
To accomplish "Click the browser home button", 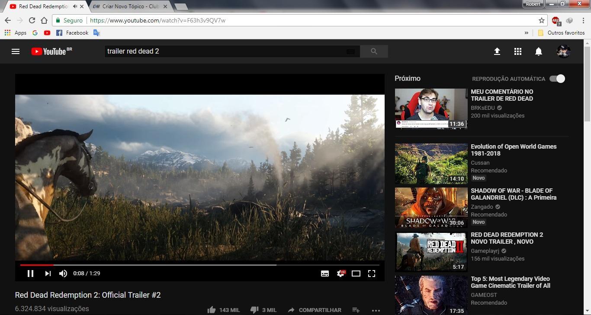I will 44,20.
